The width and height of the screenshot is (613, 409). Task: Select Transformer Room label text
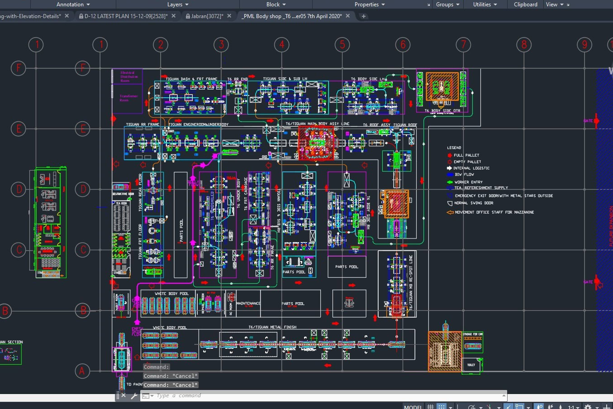128,98
